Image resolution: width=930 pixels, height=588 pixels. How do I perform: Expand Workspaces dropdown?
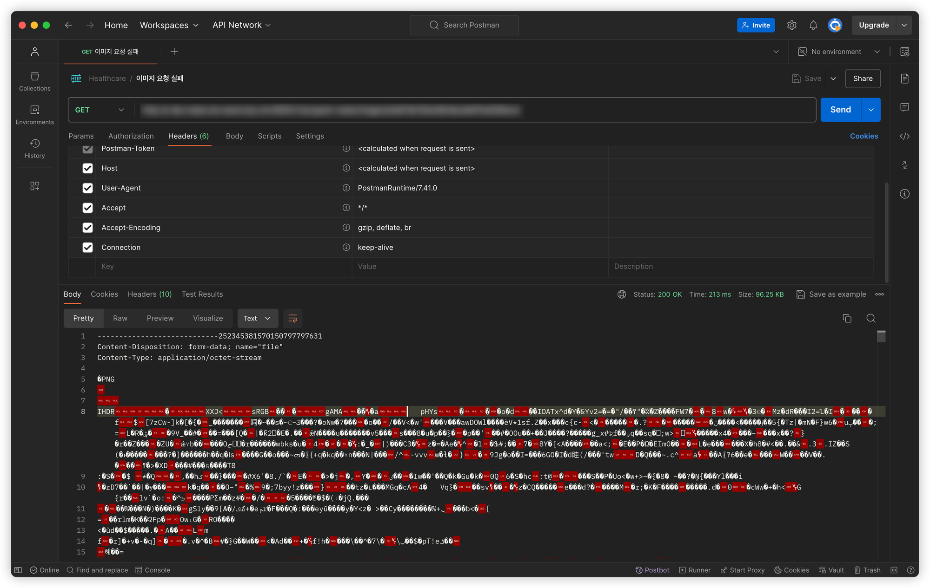(x=169, y=25)
